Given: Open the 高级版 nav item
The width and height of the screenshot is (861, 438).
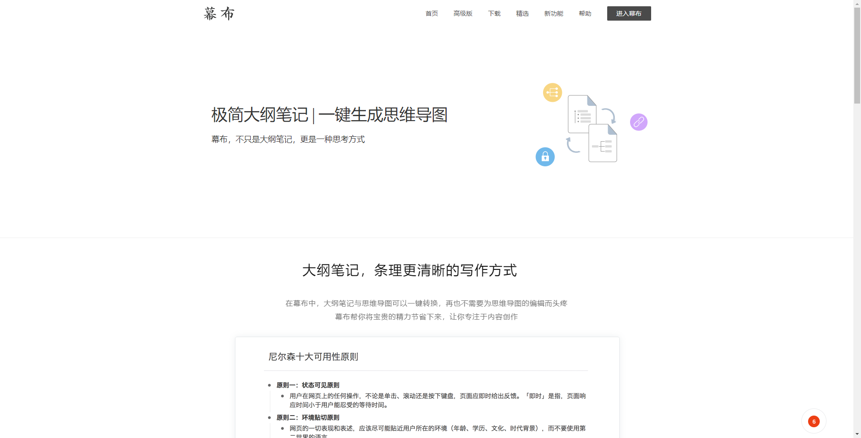Looking at the screenshot, I should pyautogui.click(x=463, y=13).
